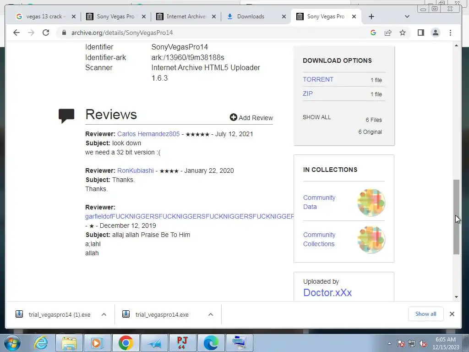Open Windows Media Player from taskbar
Viewport: 469px width, 352px height.
click(97, 343)
